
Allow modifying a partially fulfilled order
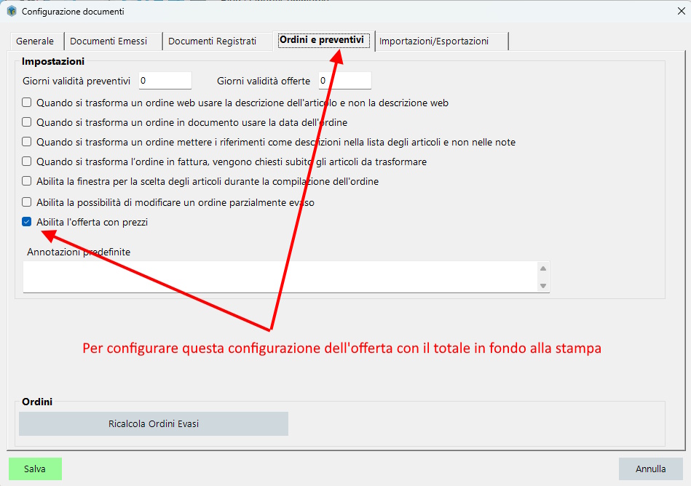point(27,202)
